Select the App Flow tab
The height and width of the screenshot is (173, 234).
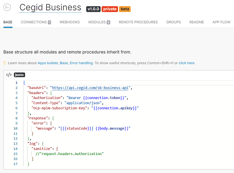pyautogui.click(x=221, y=22)
